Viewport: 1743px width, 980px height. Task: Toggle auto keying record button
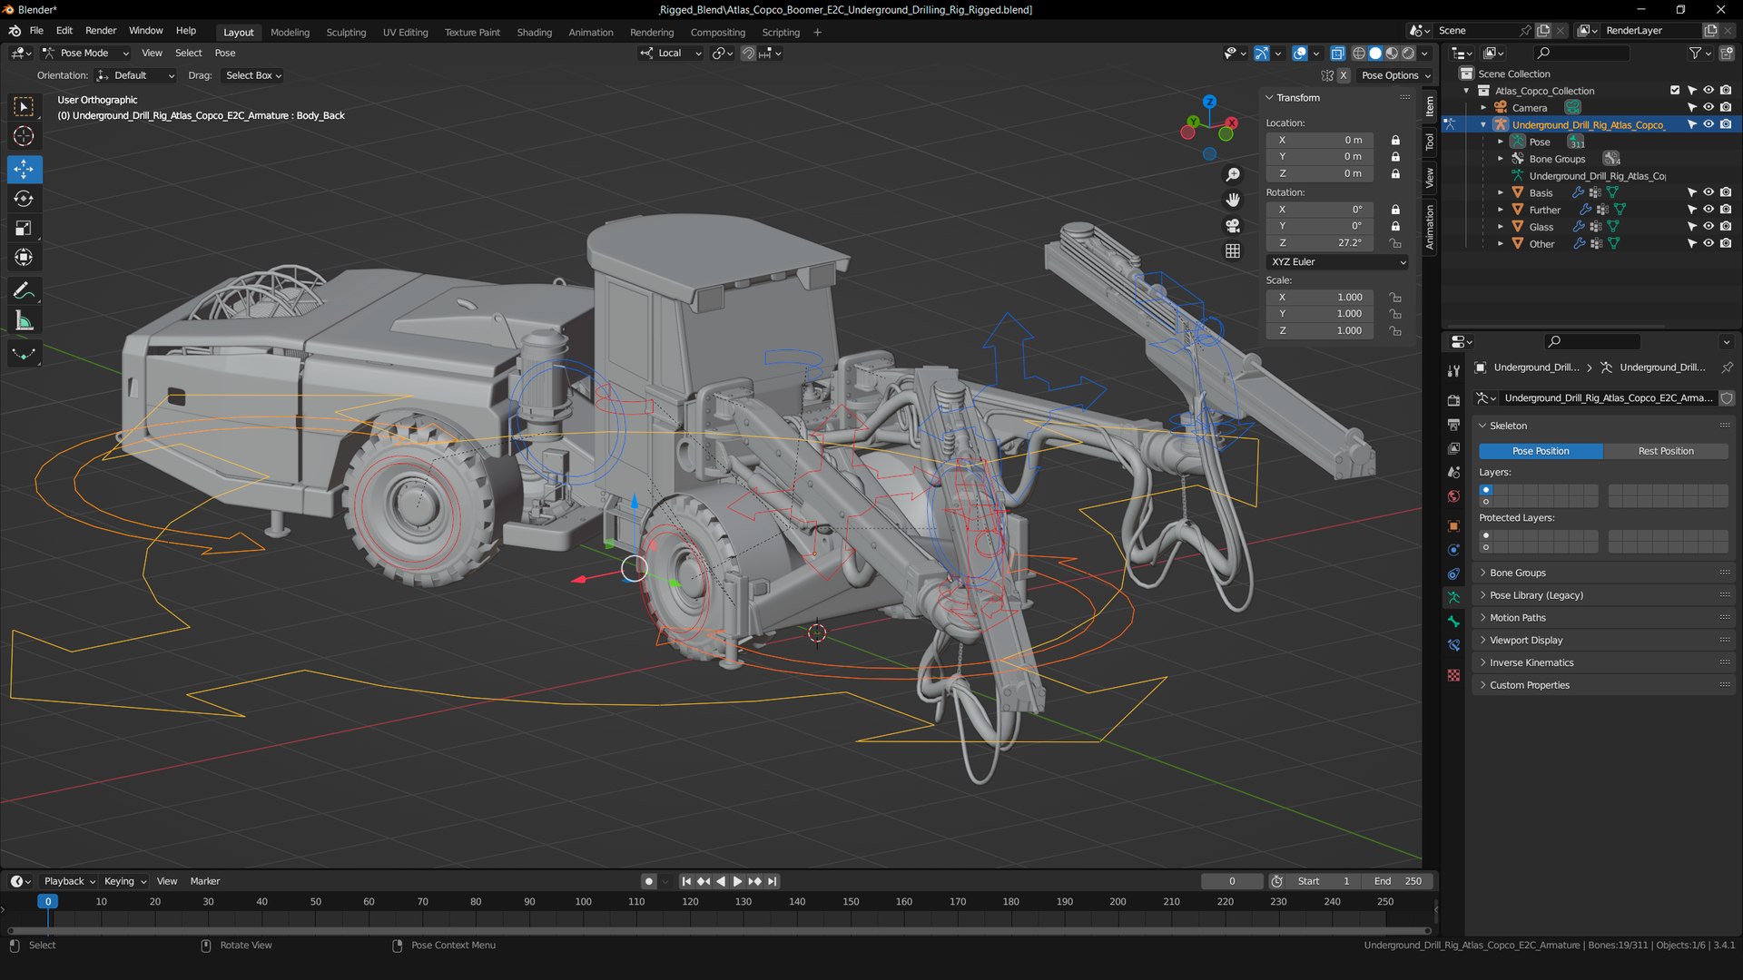648,881
